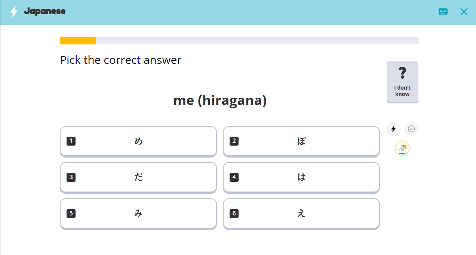Screen dimensions: 476x255
Task: Click the number 4 badge
Action: point(234,177)
